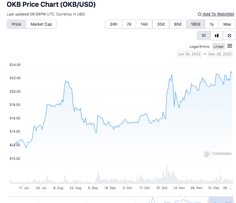Select the 1y time range

[212, 24]
